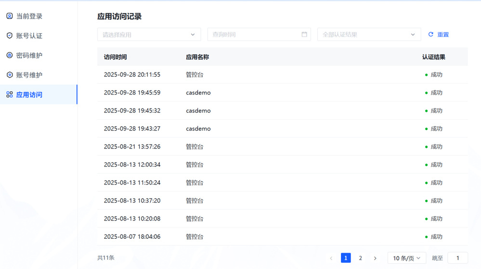Viewport: 481px width, 269px height.
Task: Switch to 密码维护 menu item
Action: (x=29, y=56)
